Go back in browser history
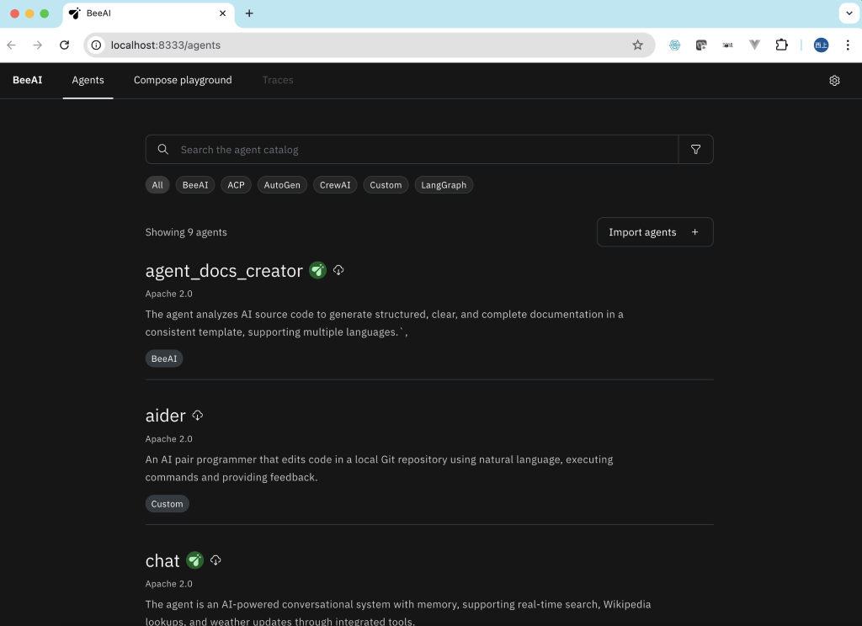Image resolution: width=862 pixels, height=626 pixels. click(x=12, y=45)
